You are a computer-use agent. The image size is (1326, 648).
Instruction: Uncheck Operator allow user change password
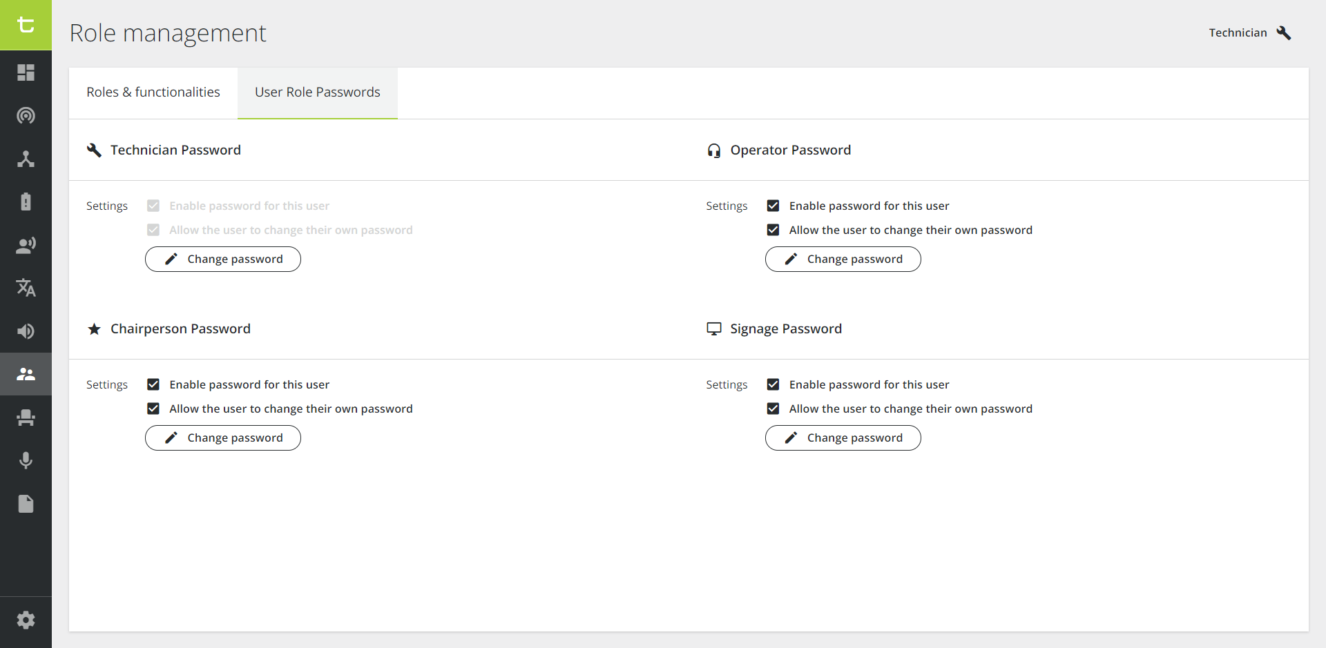click(x=773, y=230)
